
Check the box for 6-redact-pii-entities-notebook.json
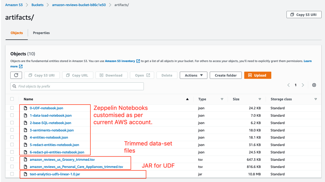tap(12, 152)
